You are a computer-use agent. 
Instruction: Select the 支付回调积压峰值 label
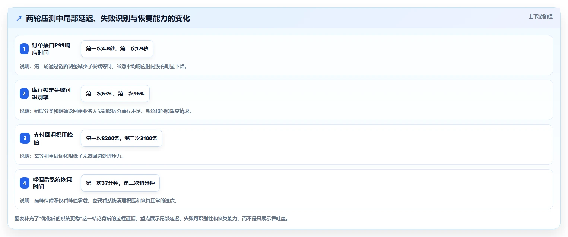pyautogui.click(x=53, y=138)
